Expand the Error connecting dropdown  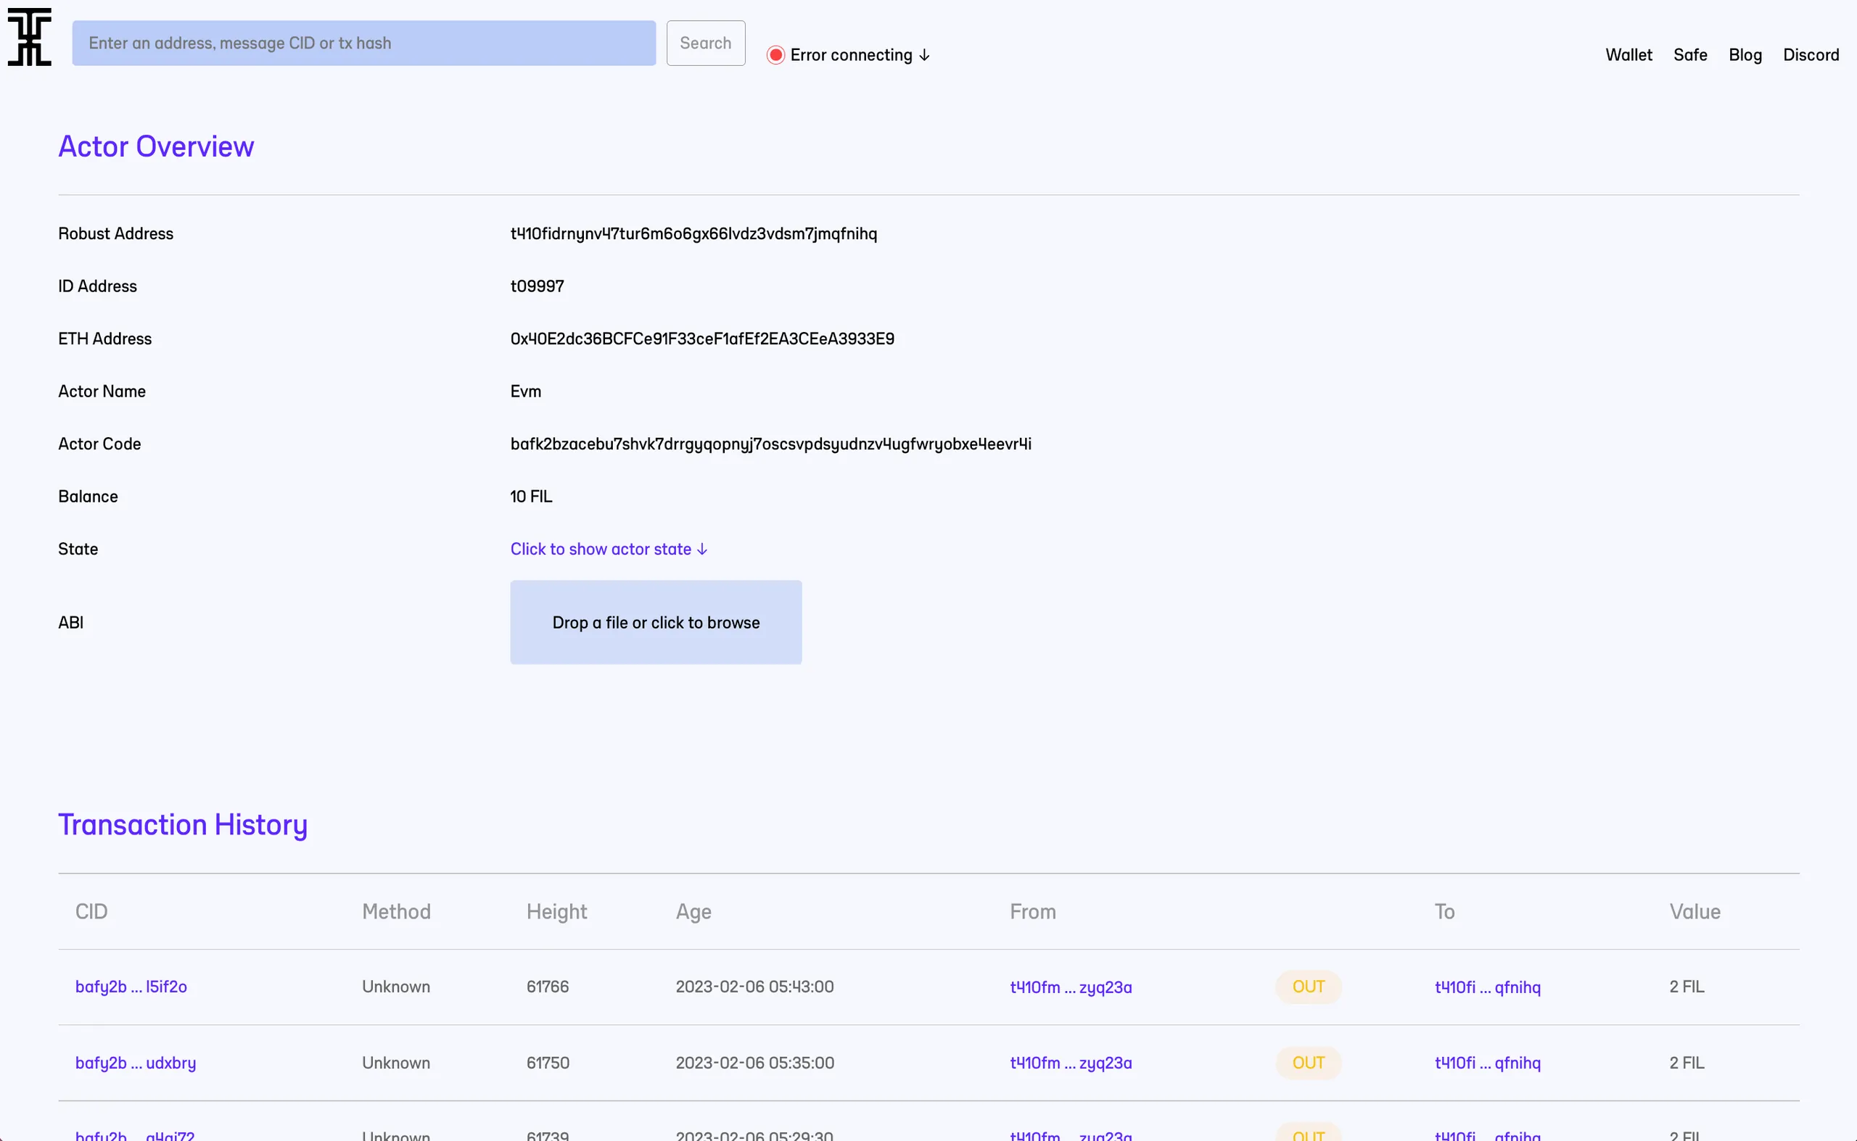pos(859,55)
